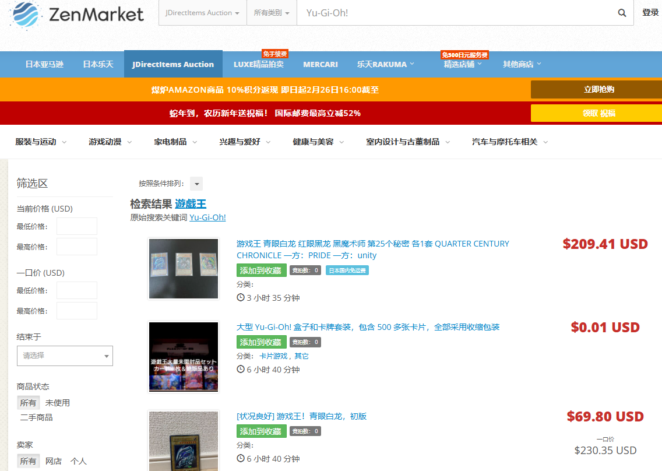Expand the 其他商店 menu
Viewport: 662px width, 471px height.
click(522, 64)
